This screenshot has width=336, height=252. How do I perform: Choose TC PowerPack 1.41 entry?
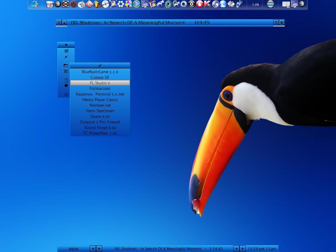(x=100, y=133)
